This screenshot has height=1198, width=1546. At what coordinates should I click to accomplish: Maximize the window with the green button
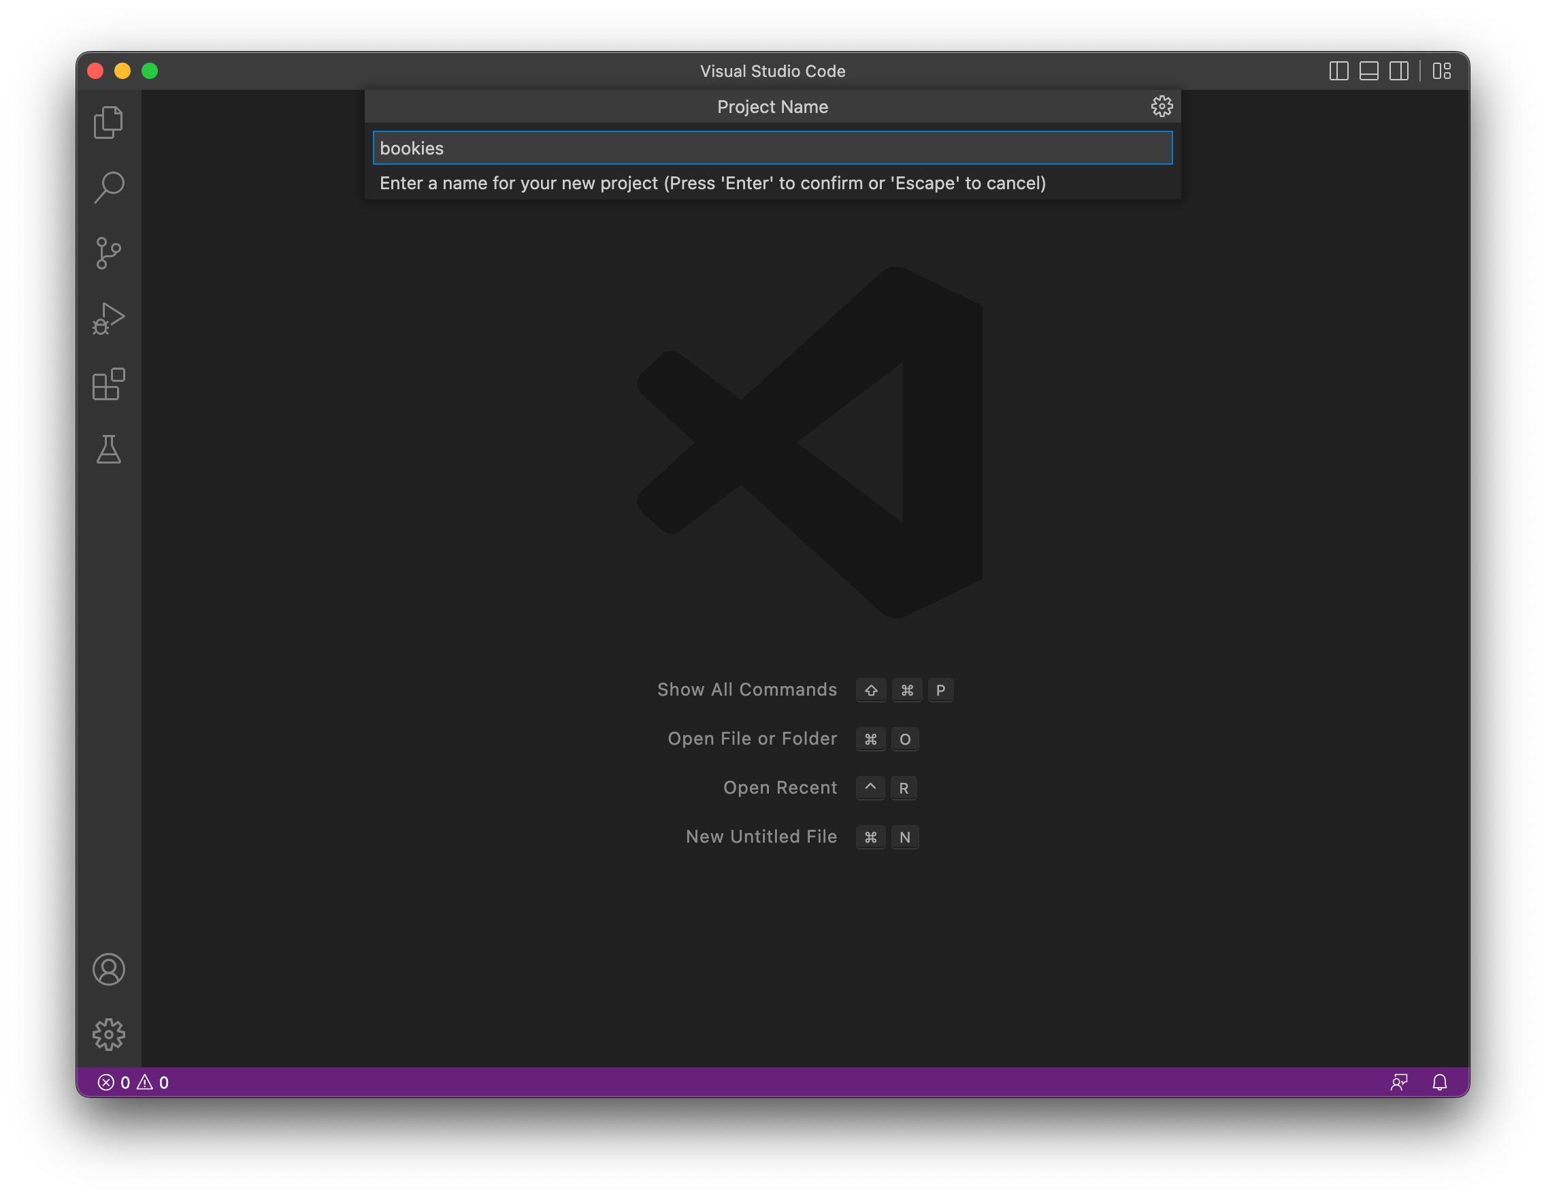coord(150,71)
